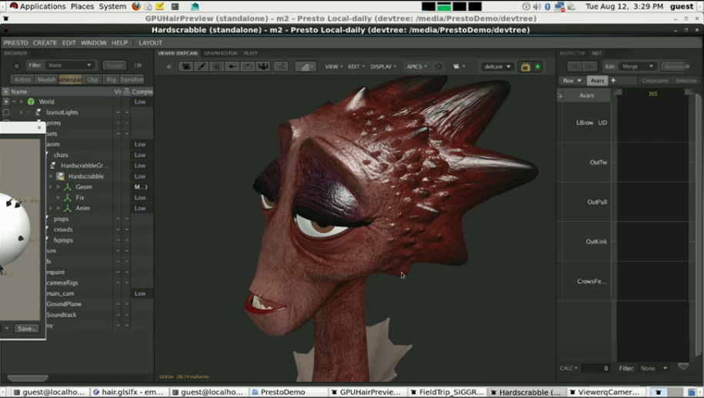Click the yellow TV icon next to defcam
704x398 pixels.
(x=525, y=67)
